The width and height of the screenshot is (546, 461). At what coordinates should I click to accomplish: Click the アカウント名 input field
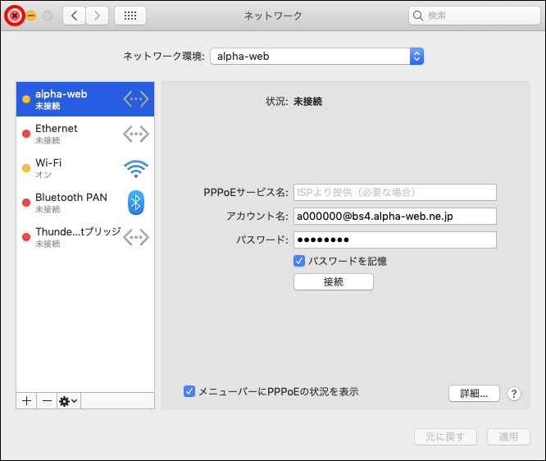[x=395, y=217]
